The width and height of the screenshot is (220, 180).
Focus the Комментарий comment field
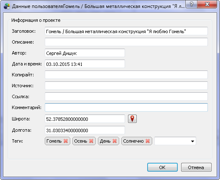pos(126,107)
